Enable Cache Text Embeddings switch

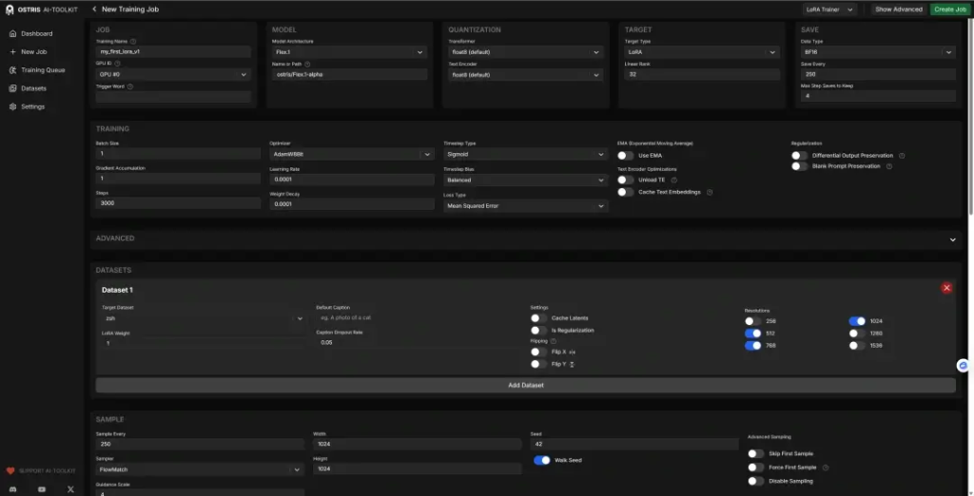pos(626,193)
